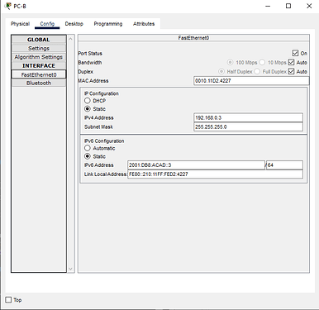Open Algorithm Settings in sidebar

point(39,57)
